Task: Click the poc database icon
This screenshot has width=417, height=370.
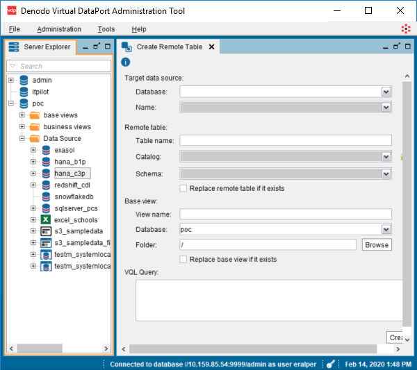Action: [x=24, y=103]
